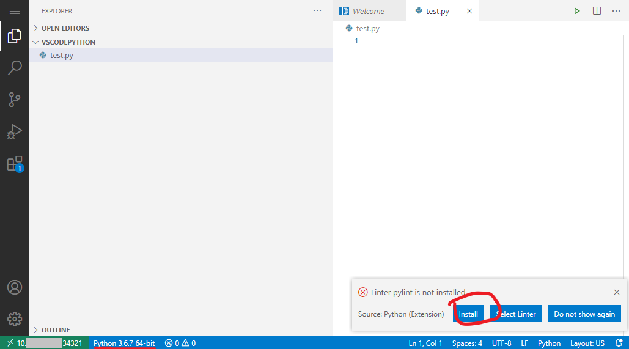The image size is (629, 349).
Task: Collapse the VSCODEPYTHON folder section
Action: pyautogui.click(x=181, y=42)
